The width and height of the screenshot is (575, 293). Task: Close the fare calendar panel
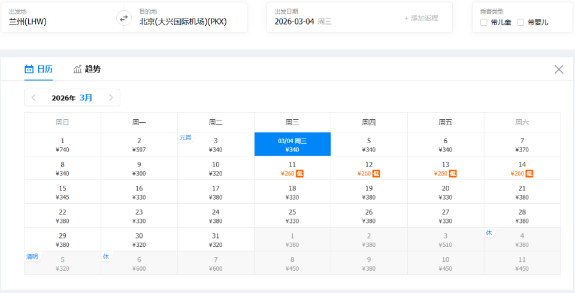point(558,70)
